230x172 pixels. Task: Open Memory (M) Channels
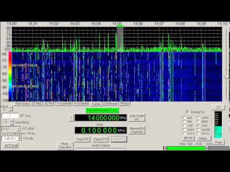[137, 130]
